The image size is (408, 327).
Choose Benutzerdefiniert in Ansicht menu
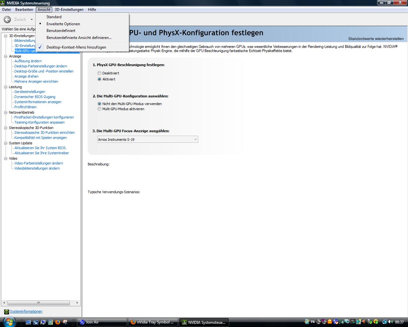[82, 31]
